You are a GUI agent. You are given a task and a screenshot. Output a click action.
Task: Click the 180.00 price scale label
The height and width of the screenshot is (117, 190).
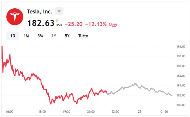(180, 105)
